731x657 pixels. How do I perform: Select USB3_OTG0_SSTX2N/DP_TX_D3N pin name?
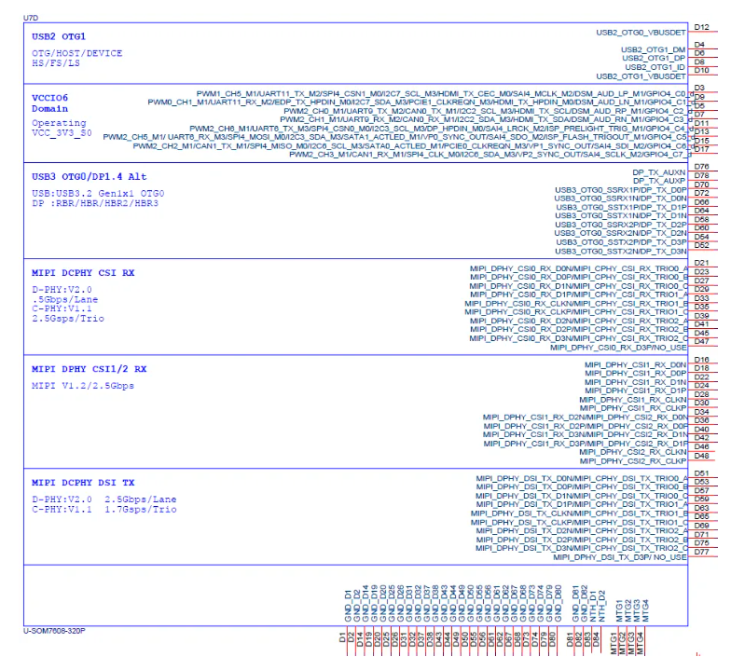point(621,252)
